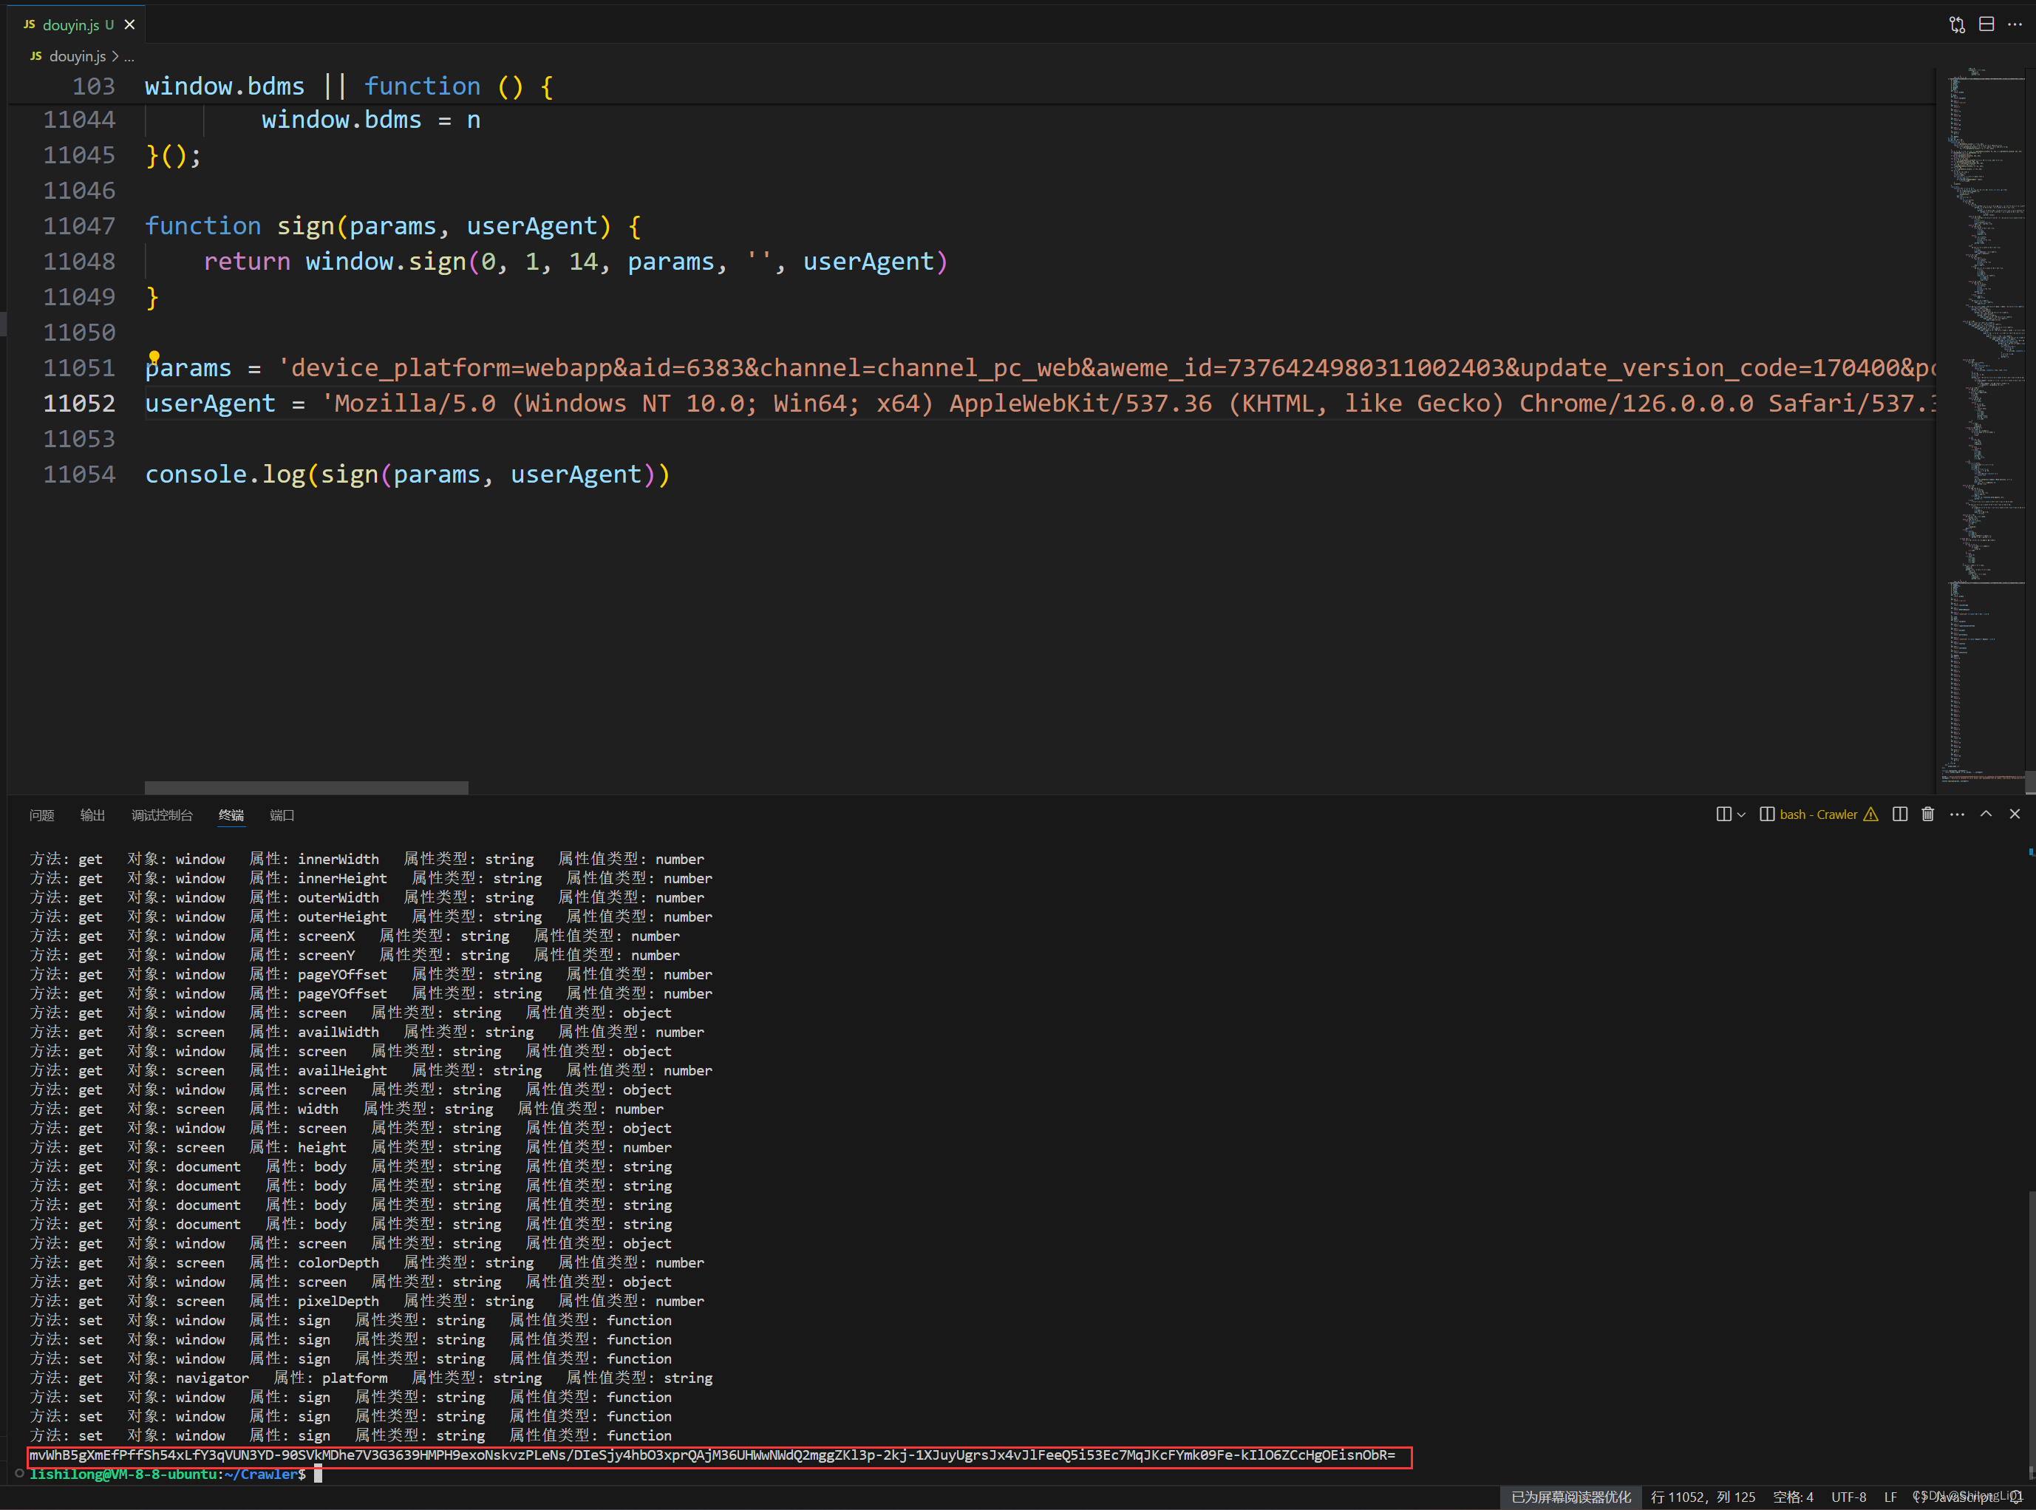
Task: Click line number 11047 in the gutter
Action: tap(80, 225)
